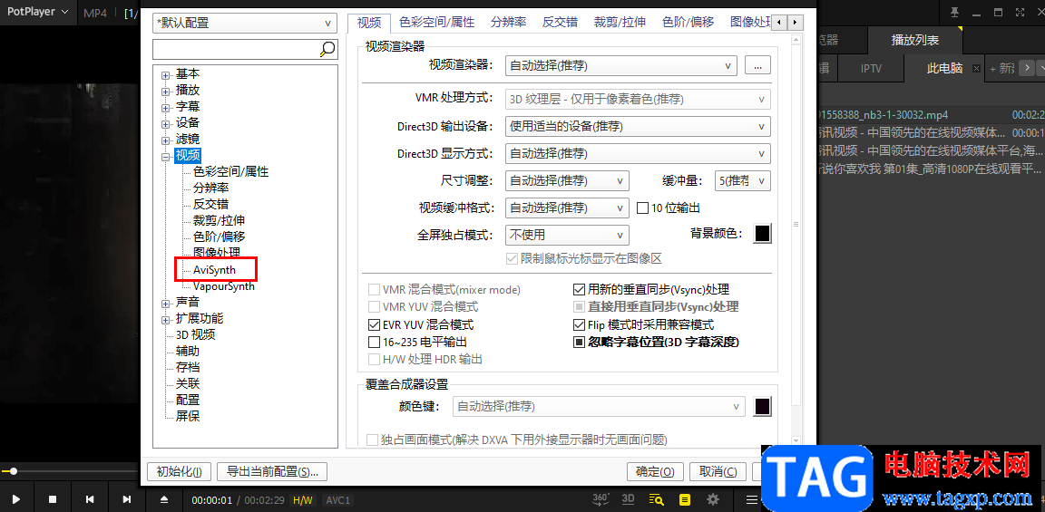Expand the 声音 tree node
The height and width of the screenshot is (512, 1045).
coord(165,303)
